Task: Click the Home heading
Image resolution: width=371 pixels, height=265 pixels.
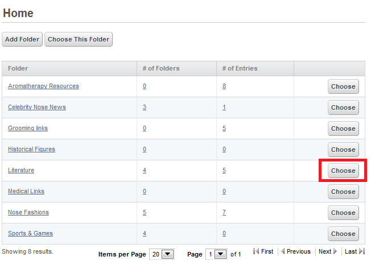Action: coord(18,13)
